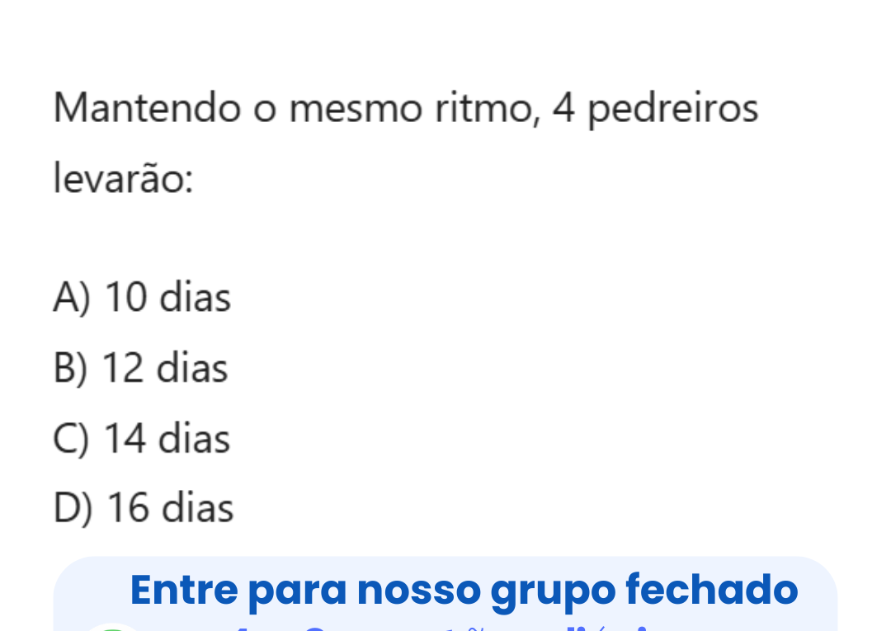
Task: Select answer option D) 16 dias
Action: tap(144, 507)
